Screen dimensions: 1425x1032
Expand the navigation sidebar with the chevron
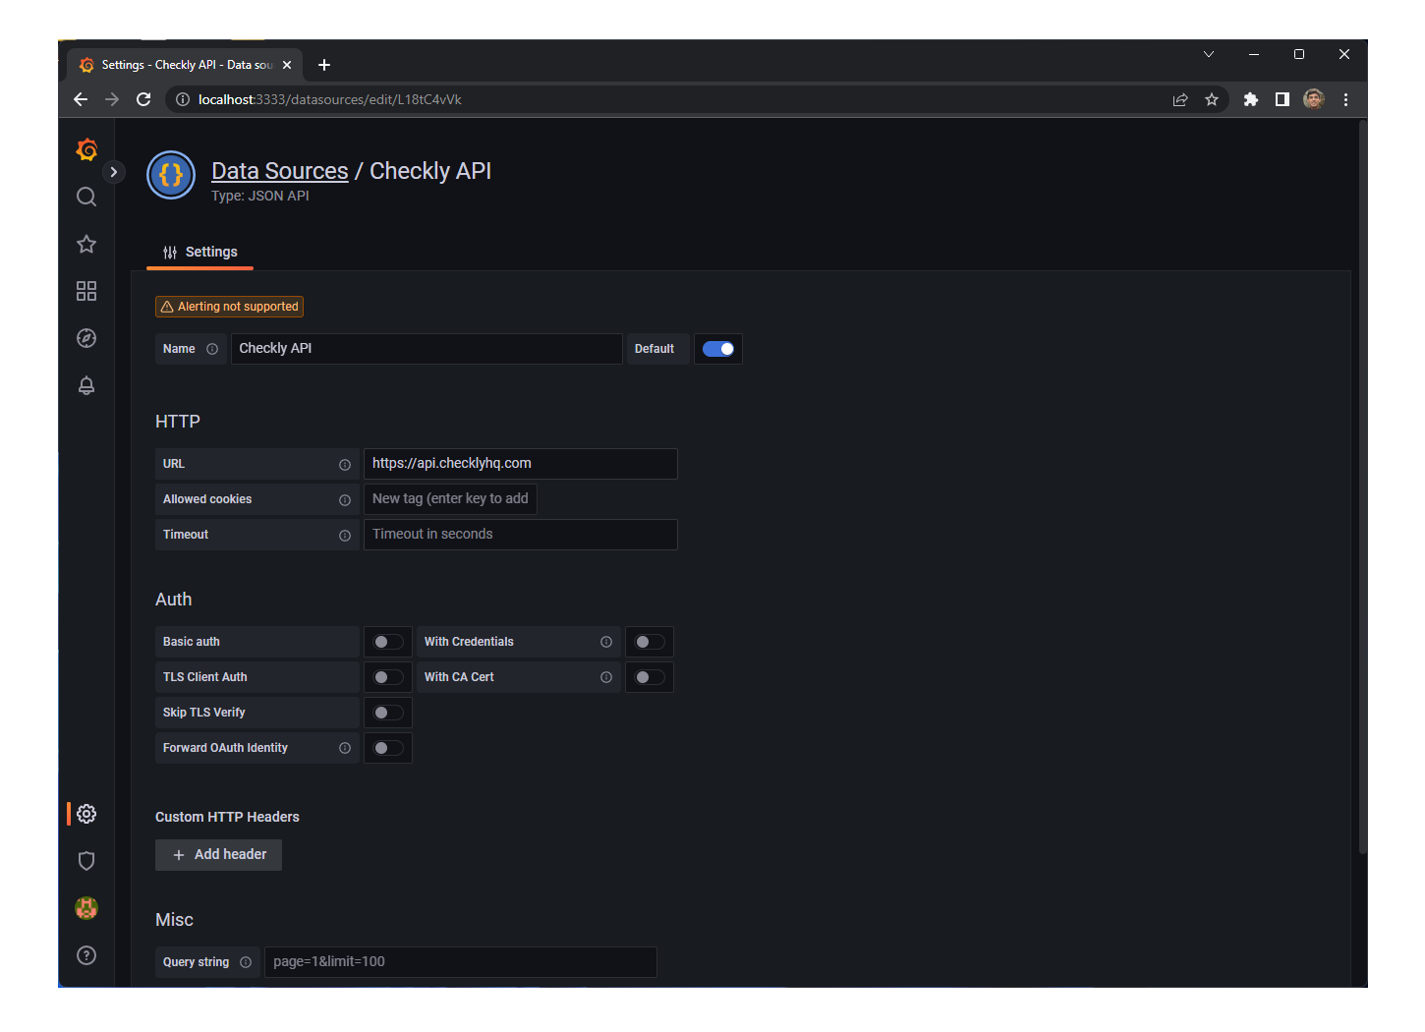[x=114, y=171]
